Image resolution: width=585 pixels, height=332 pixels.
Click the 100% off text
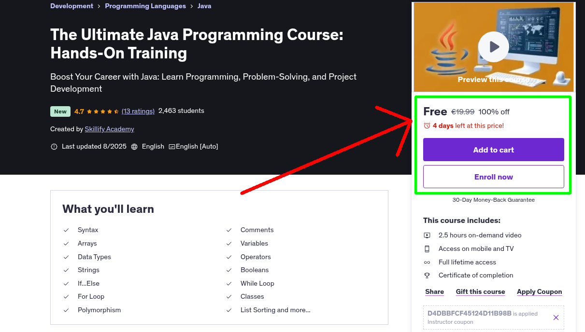[x=494, y=112]
